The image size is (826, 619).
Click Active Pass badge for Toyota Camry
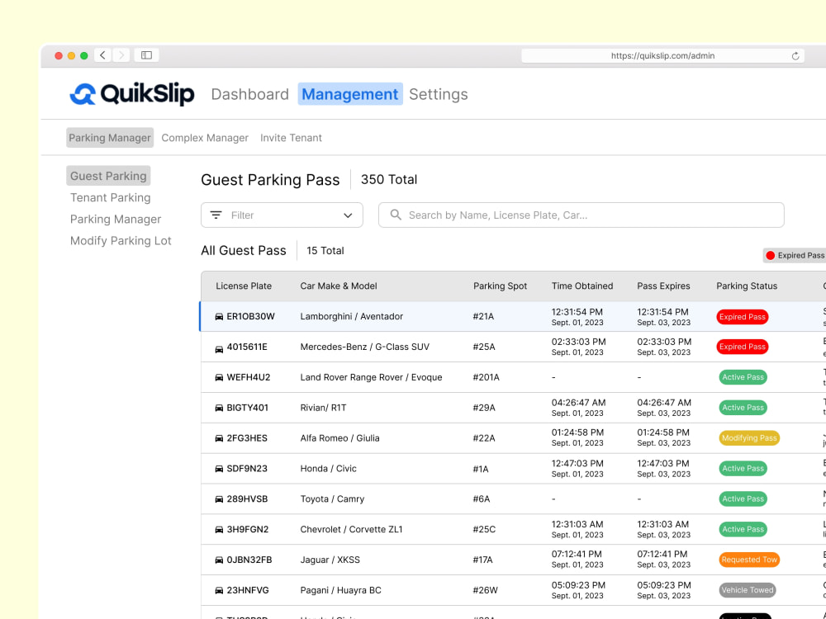tap(743, 499)
